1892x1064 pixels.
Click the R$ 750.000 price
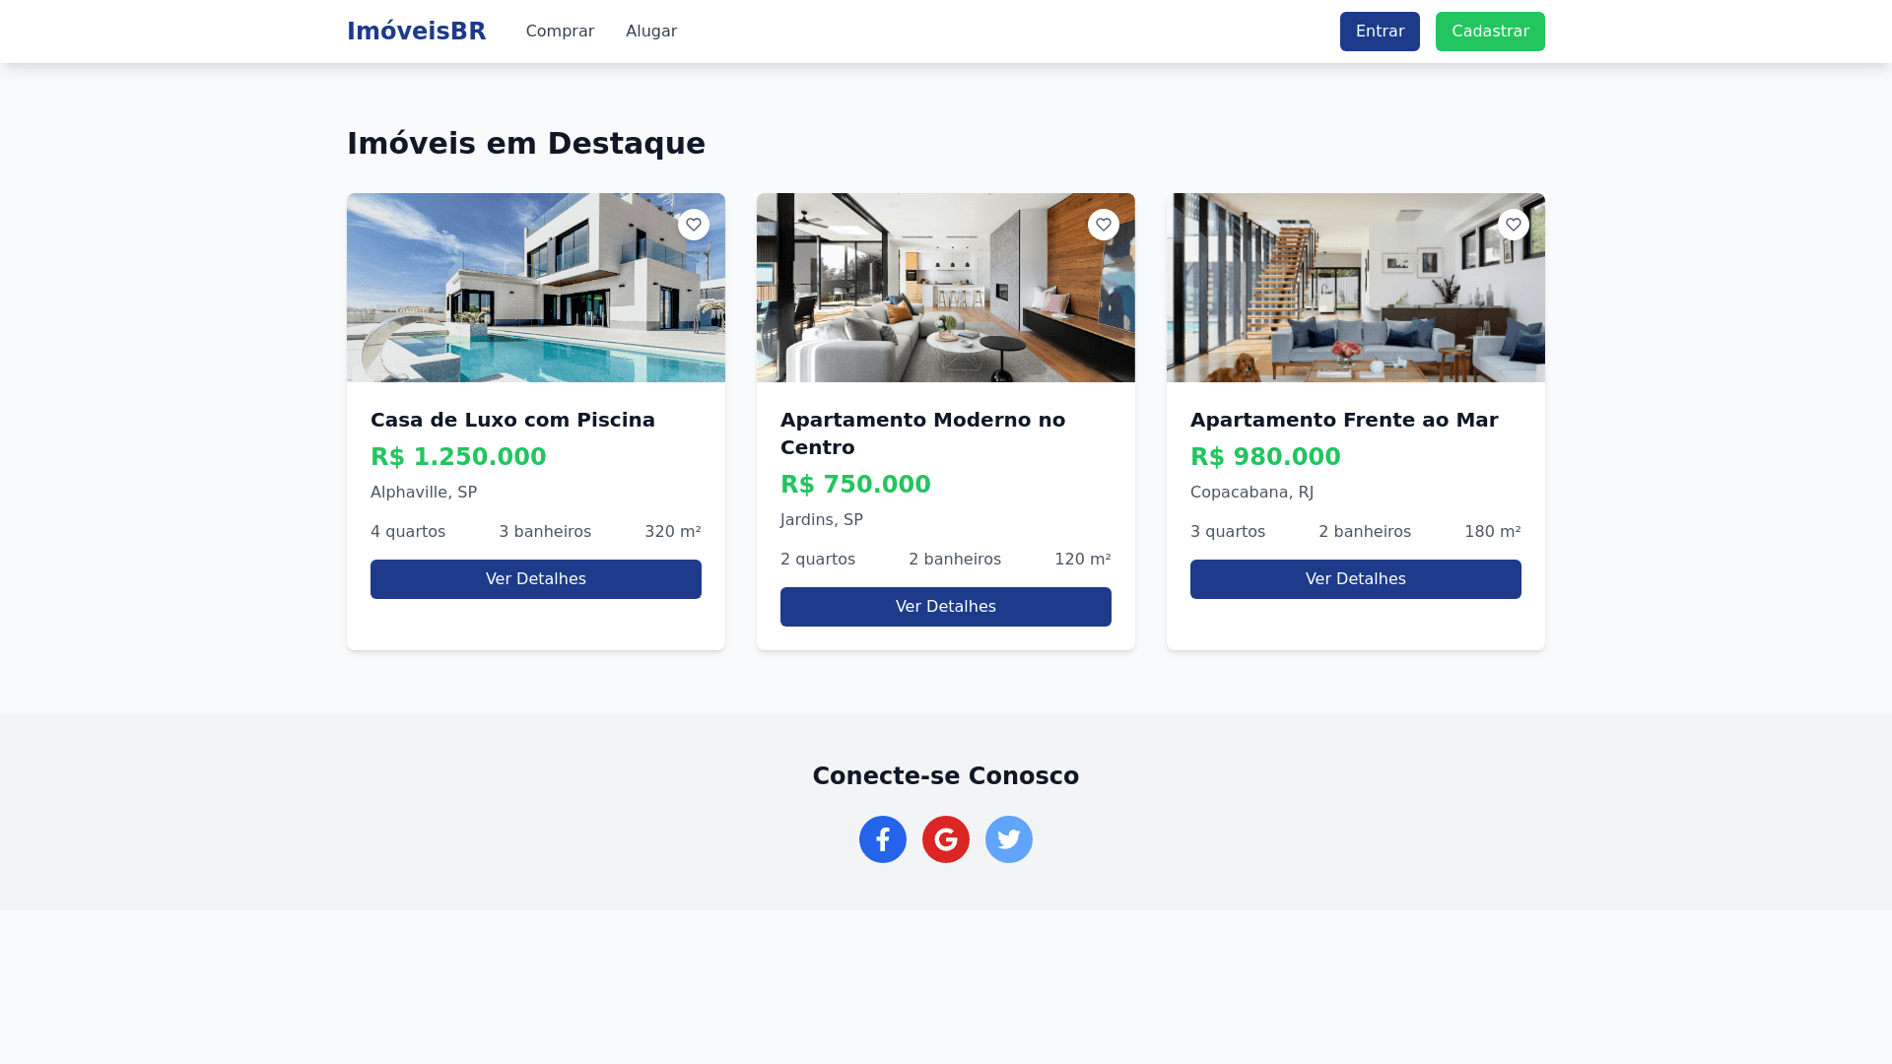pyautogui.click(x=855, y=485)
